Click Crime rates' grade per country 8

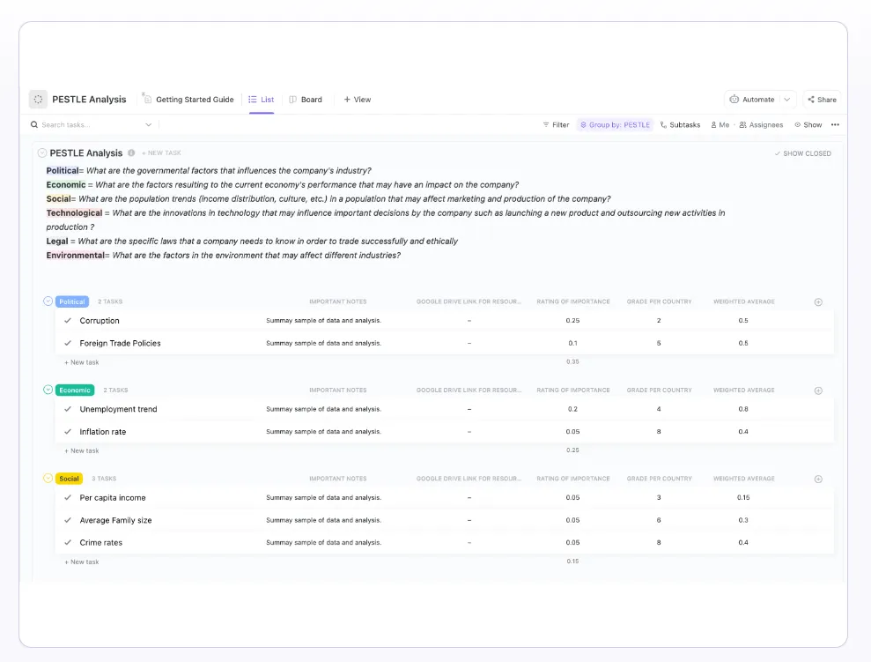pos(659,542)
